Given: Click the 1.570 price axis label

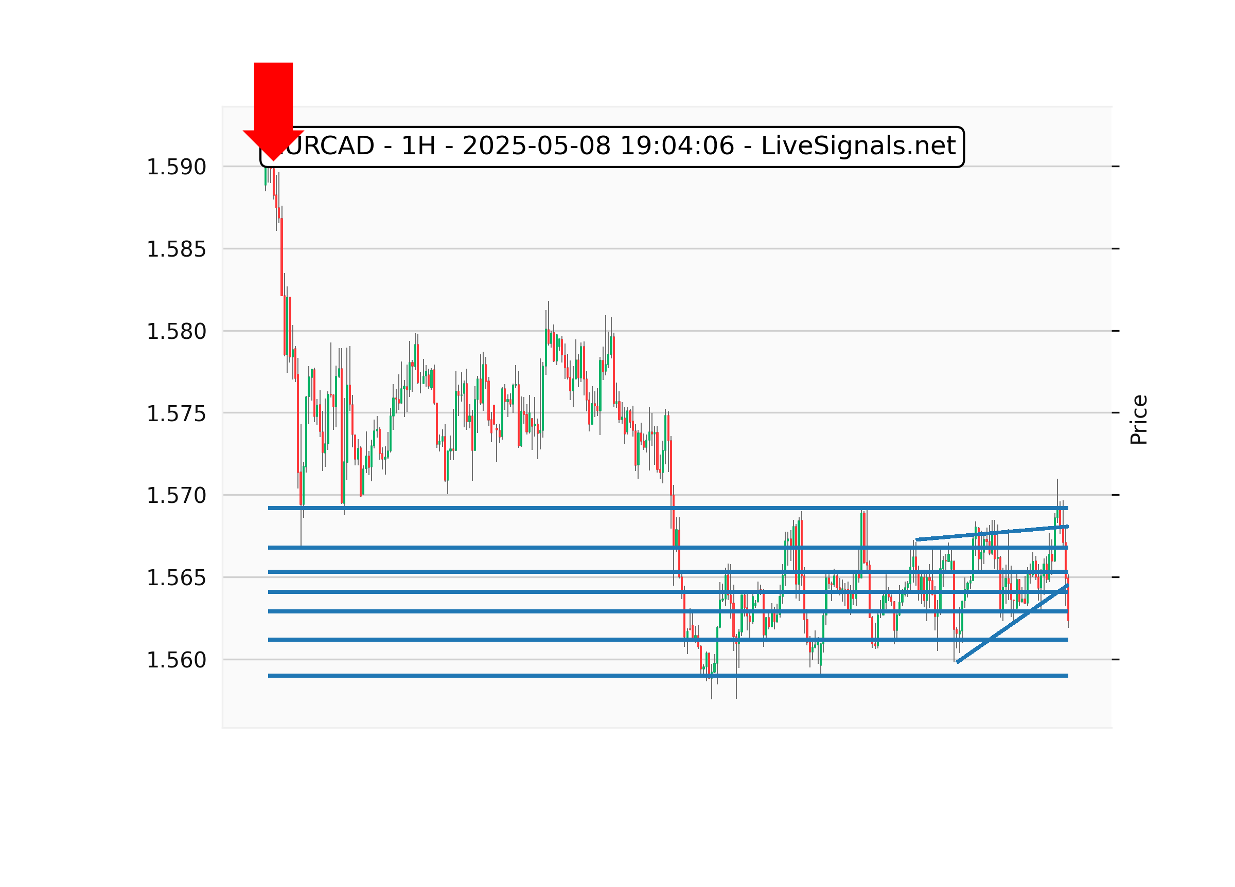Looking at the screenshot, I should click(176, 496).
